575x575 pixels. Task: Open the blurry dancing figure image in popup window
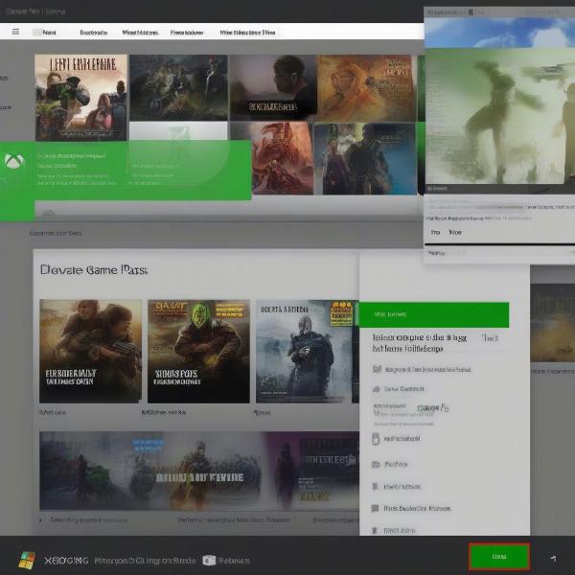(x=500, y=116)
